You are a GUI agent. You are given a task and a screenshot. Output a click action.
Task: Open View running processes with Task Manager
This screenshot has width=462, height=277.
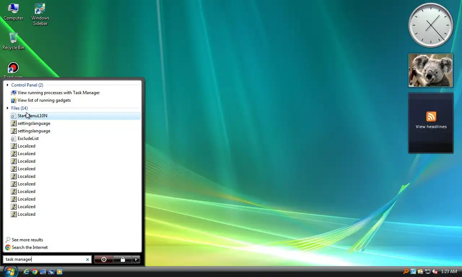coord(75,93)
